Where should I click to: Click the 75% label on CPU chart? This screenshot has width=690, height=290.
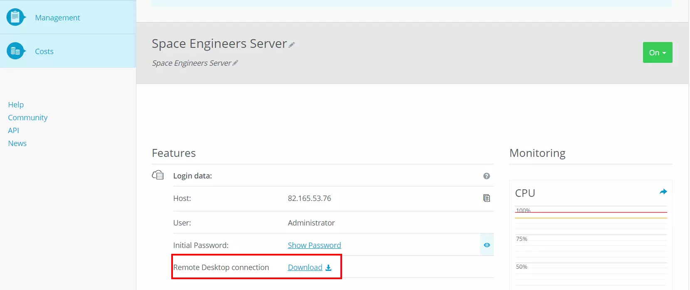pos(522,239)
